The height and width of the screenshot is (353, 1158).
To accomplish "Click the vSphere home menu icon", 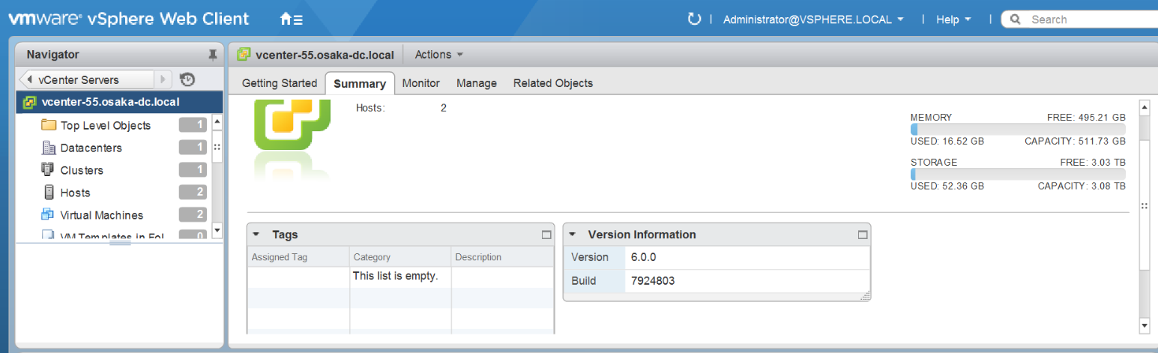I will tap(291, 19).
